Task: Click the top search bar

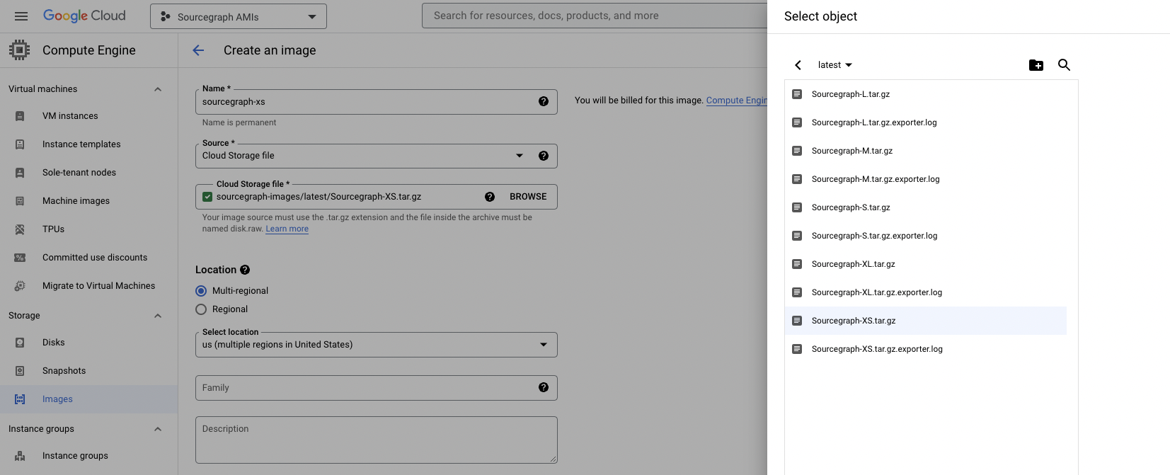Action: pos(595,16)
